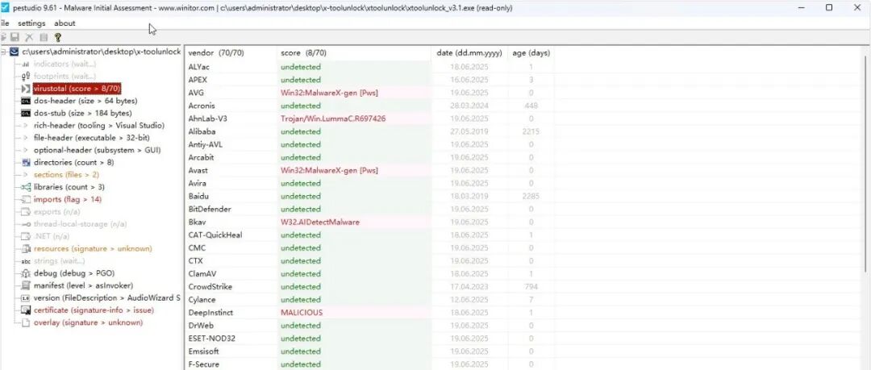Viewport: 871px width, 370px height.
Task: Click the W32.AIDetectMalware result for Bkav
Action: [x=320, y=222]
